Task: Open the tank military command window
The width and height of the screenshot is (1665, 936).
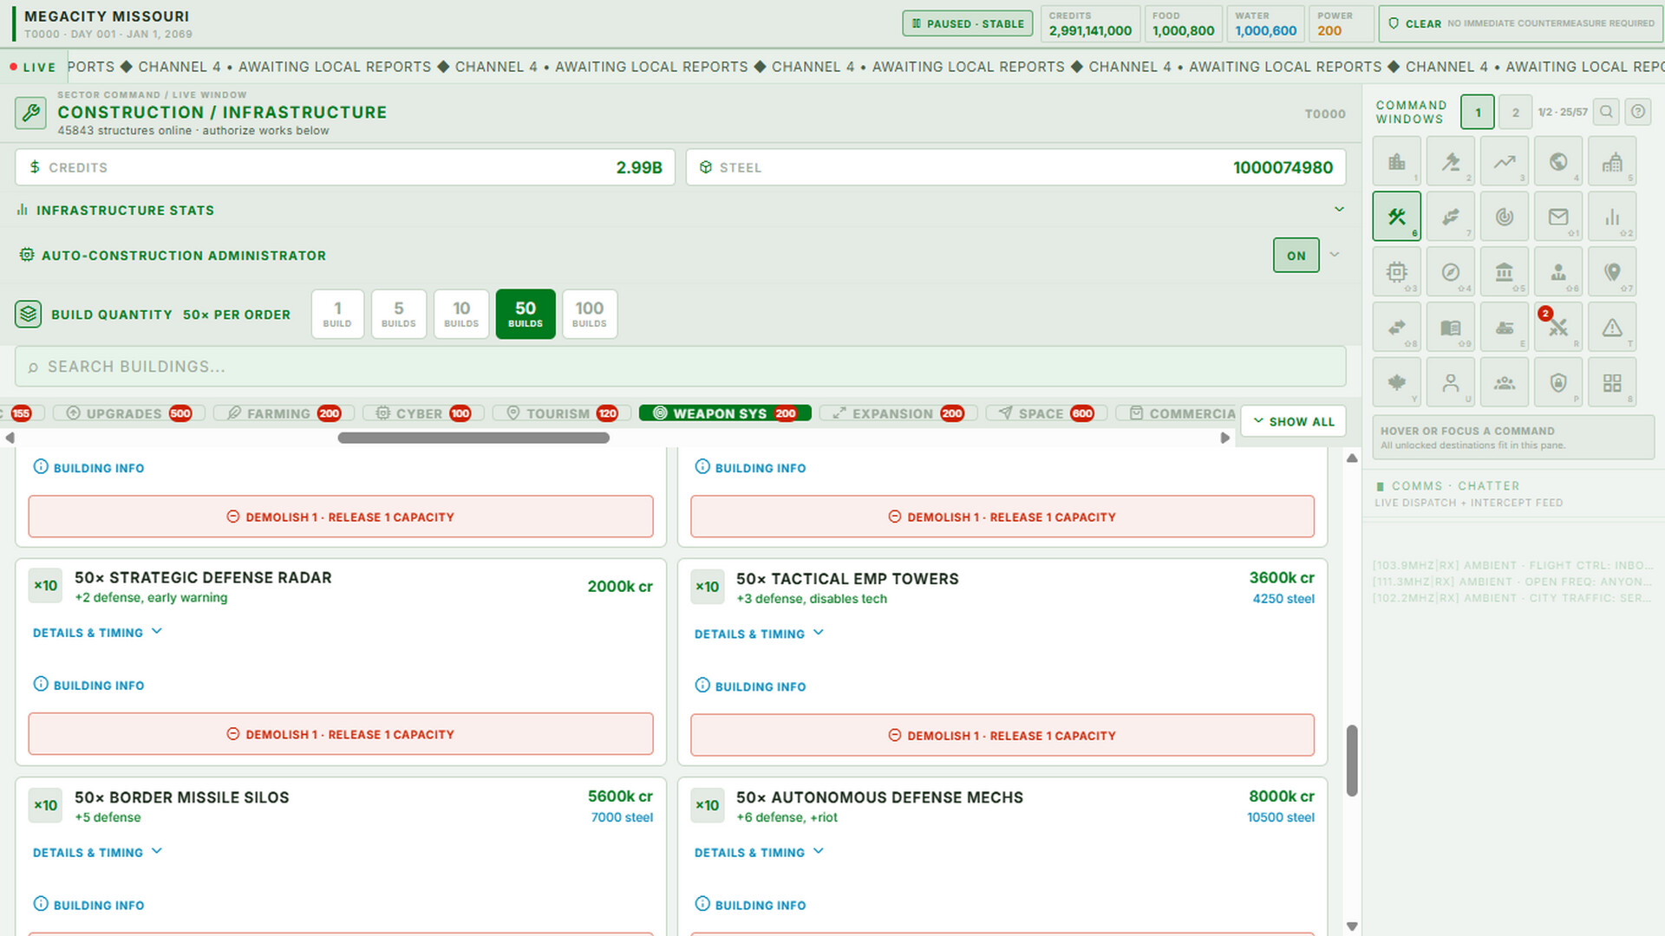Action: 1504,328
